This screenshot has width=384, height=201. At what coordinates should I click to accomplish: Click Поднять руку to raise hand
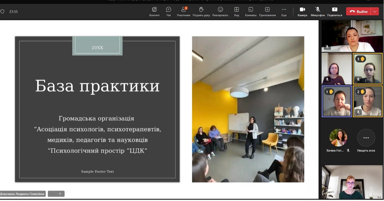[x=201, y=12]
